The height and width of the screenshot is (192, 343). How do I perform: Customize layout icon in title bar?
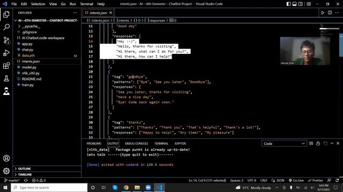(x=309, y=4)
